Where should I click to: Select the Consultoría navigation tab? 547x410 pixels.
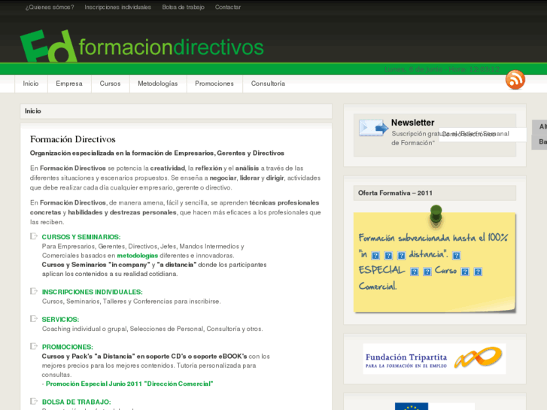(x=268, y=84)
